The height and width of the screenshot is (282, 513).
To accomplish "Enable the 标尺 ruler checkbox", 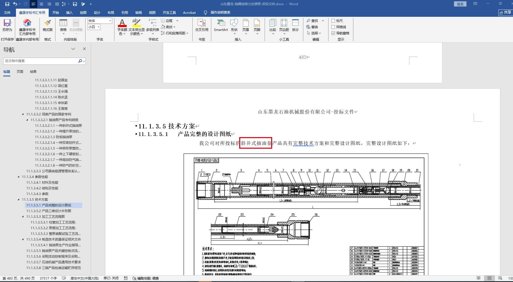I will point(333,21).
